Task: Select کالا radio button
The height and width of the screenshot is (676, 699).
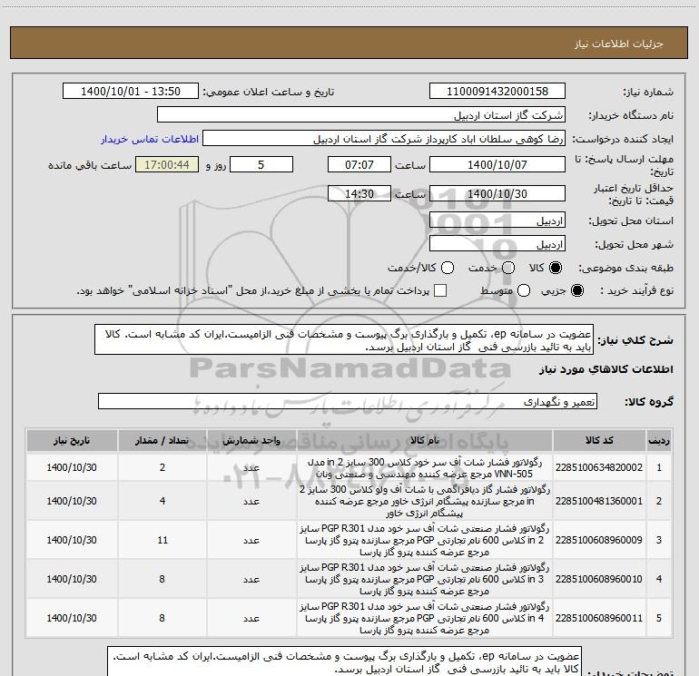Action: tap(556, 268)
